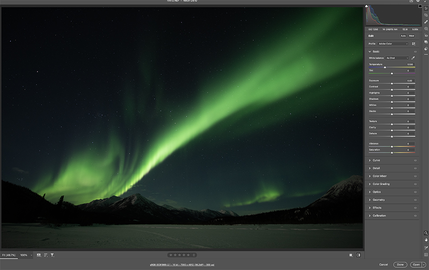This screenshot has height=270, width=429.
Task: Click the Auto button
Action: pyautogui.click(x=403, y=36)
